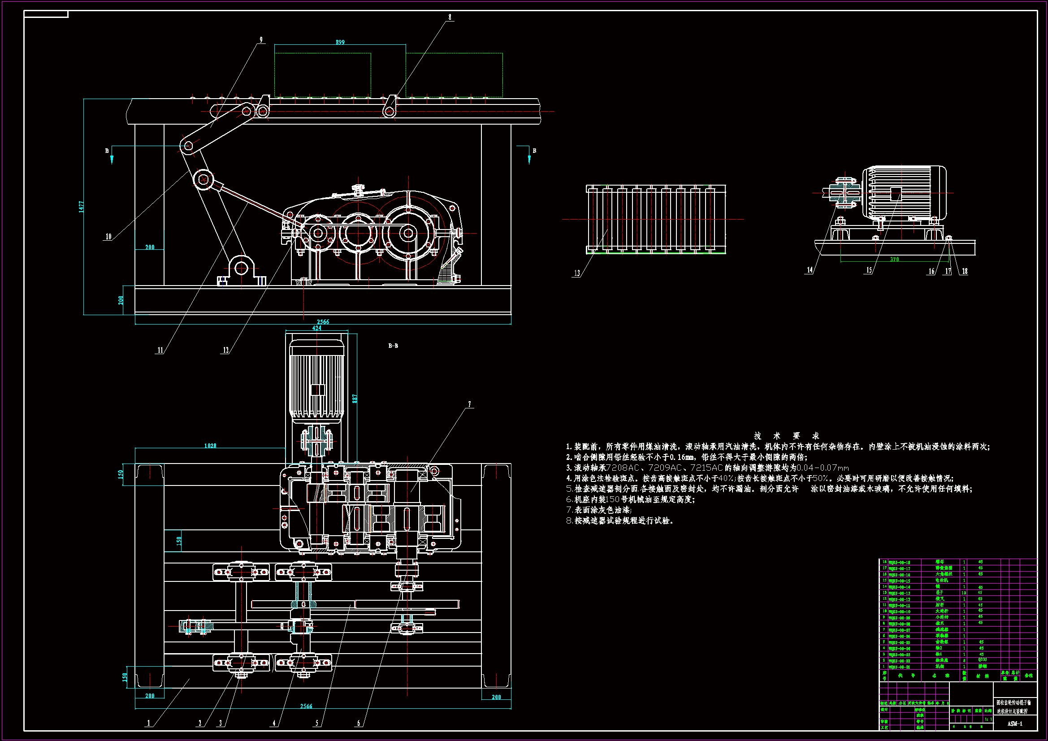Click the 370 dimension under side motor view
The image size is (1048, 741).
[x=895, y=259]
